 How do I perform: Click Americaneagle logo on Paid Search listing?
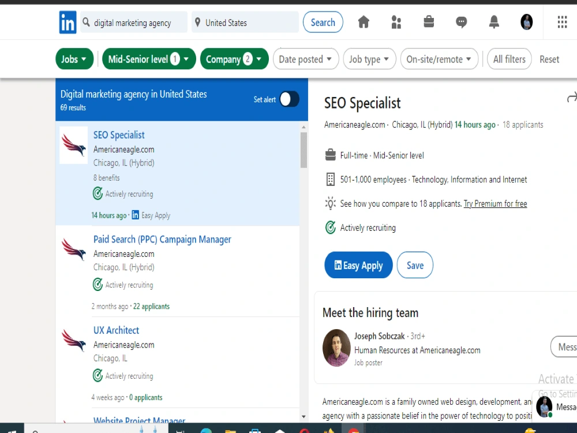pyautogui.click(x=74, y=249)
